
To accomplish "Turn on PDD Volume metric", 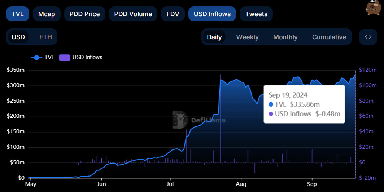I will coord(133,14).
